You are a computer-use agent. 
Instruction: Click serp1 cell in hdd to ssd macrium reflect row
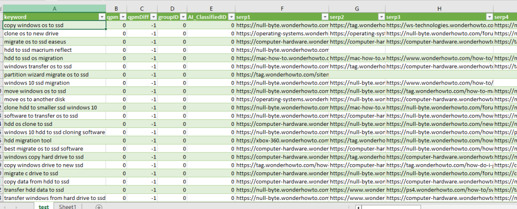pos(282,50)
